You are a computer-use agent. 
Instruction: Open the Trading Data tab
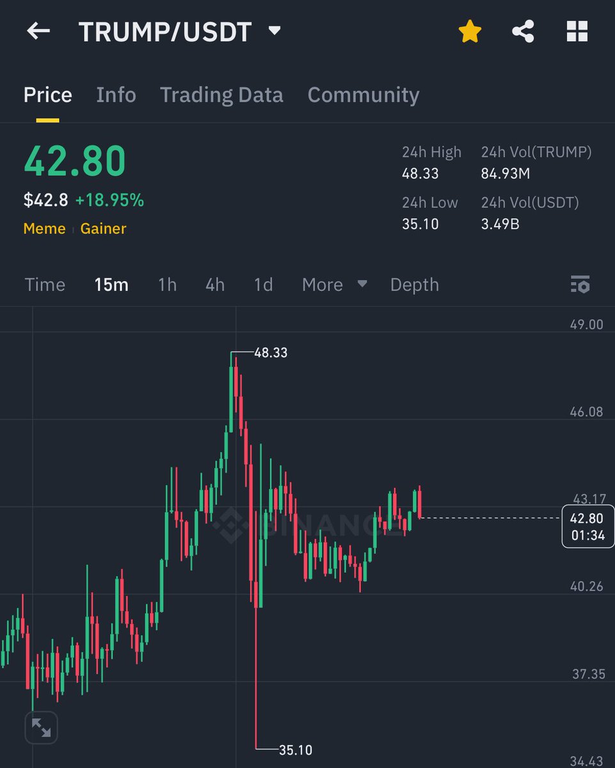coord(221,95)
